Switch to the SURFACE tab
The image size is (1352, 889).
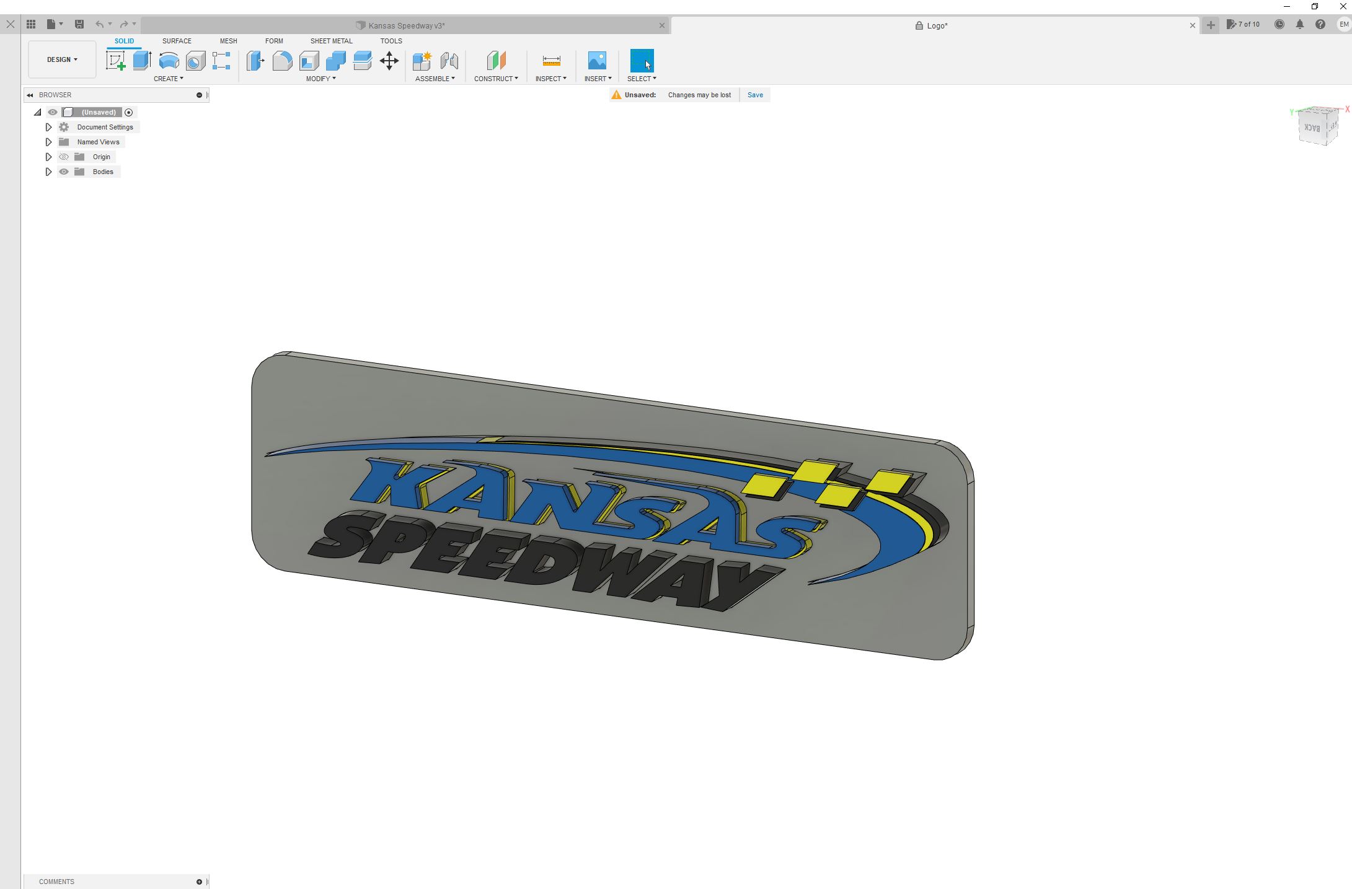tap(177, 41)
